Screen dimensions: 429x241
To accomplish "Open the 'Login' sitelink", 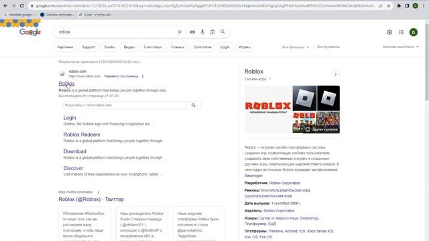I will (70, 118).
